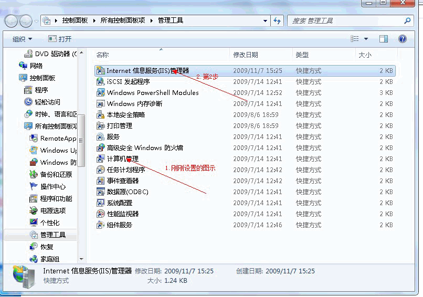Open recent pages dropdown beside navigation arrows
The width and height of the screenshot is (423, 297).
pyautogui.click(x=36, y=21)
